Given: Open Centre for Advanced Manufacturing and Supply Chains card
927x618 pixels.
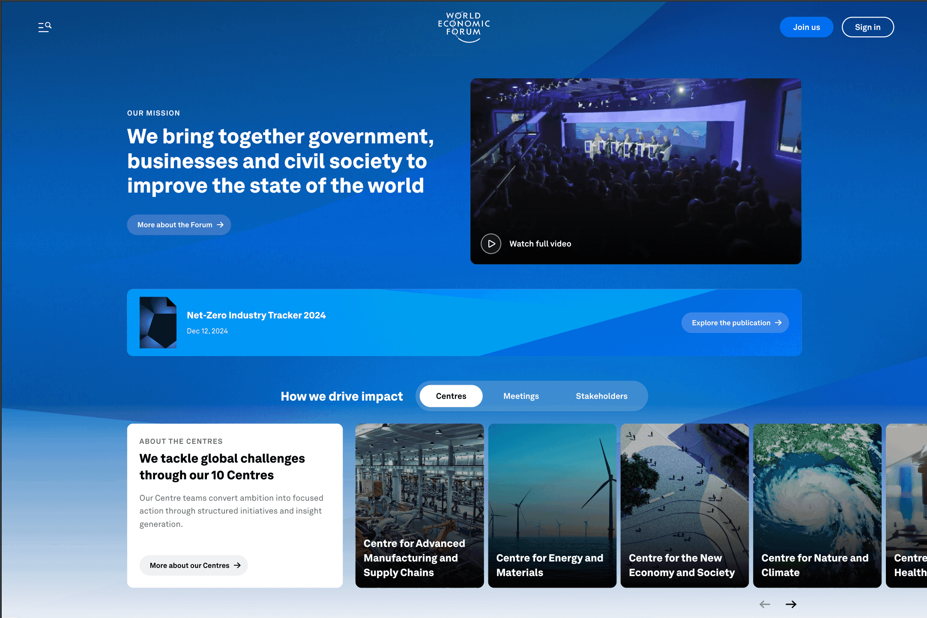Looking at the screenshot, I should click(x=419, y=505).
